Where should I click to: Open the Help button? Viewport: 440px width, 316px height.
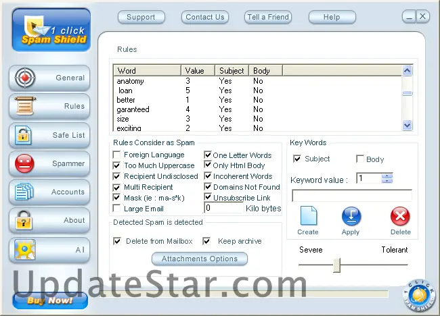click(332, 17)
